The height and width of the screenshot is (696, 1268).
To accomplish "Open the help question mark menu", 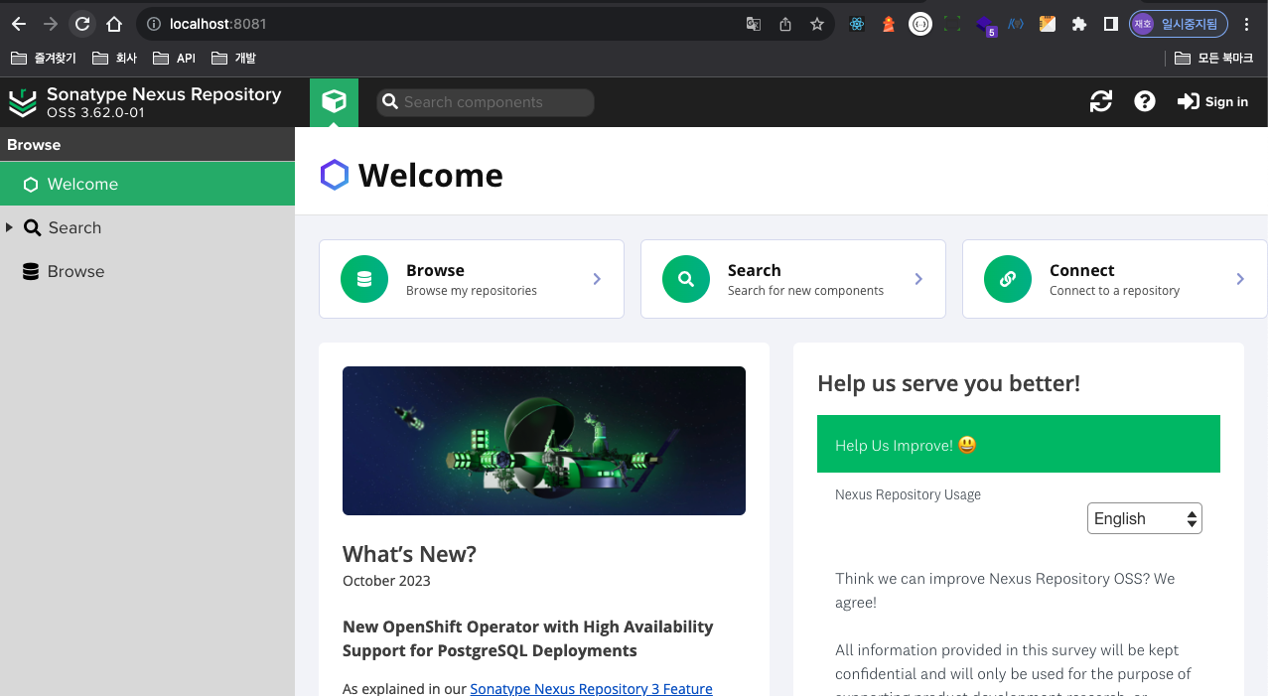I will 1145,101.
